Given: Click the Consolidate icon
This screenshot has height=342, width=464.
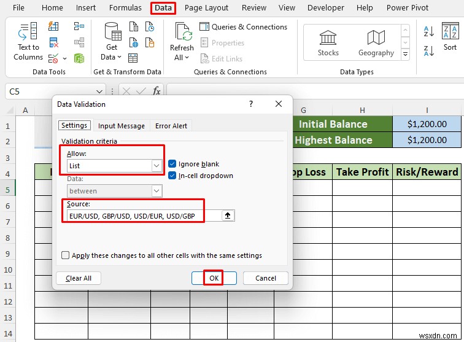Looking at the screenshot, I should [x=79, y=26].
